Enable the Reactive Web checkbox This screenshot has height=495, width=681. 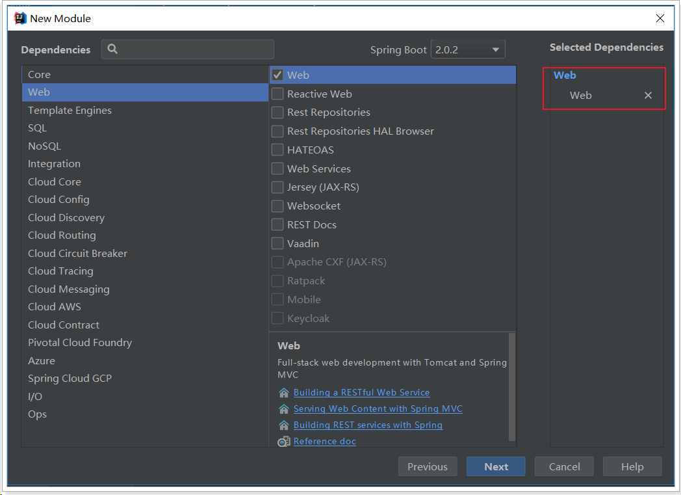click(277, 94)
